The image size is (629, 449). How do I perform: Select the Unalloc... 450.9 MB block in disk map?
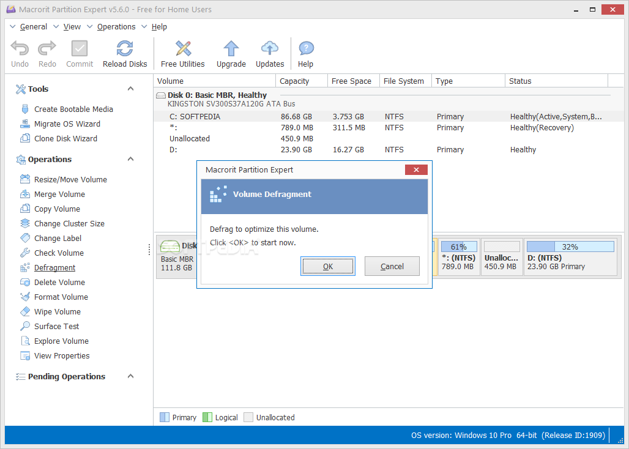pos(502,256)
